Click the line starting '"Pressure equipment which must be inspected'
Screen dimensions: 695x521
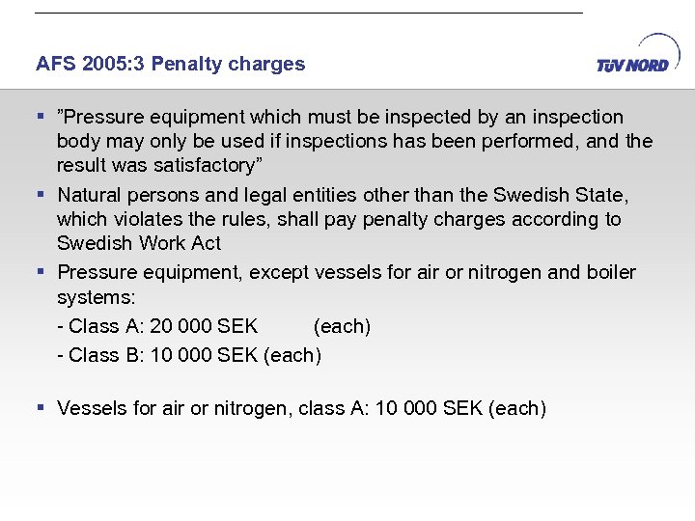coord(340,117)
